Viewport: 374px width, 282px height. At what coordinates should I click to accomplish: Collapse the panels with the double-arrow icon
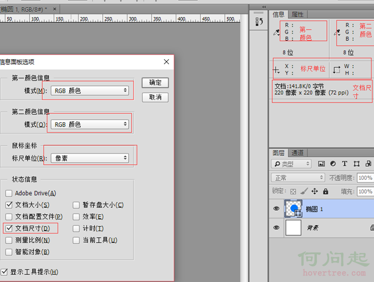(x=264, y=7)
